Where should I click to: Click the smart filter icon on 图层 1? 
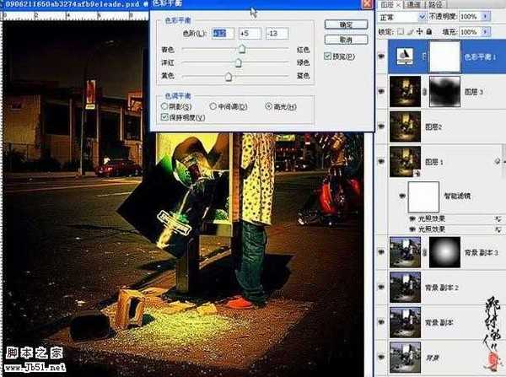click(x=498, y=161)
